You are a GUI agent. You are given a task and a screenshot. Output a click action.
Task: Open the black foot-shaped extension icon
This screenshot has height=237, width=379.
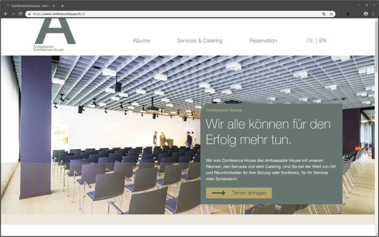point(348,14)
